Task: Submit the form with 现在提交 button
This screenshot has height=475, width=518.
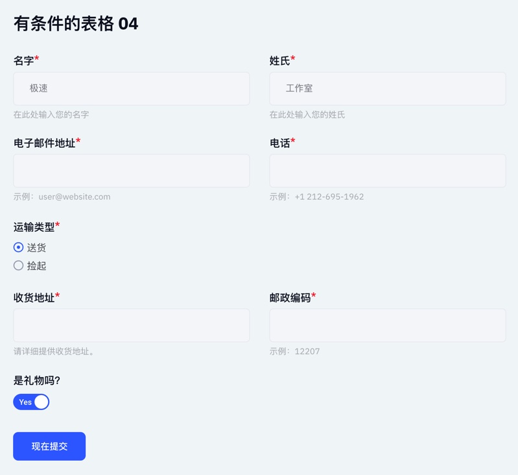Action: (49, 446)
